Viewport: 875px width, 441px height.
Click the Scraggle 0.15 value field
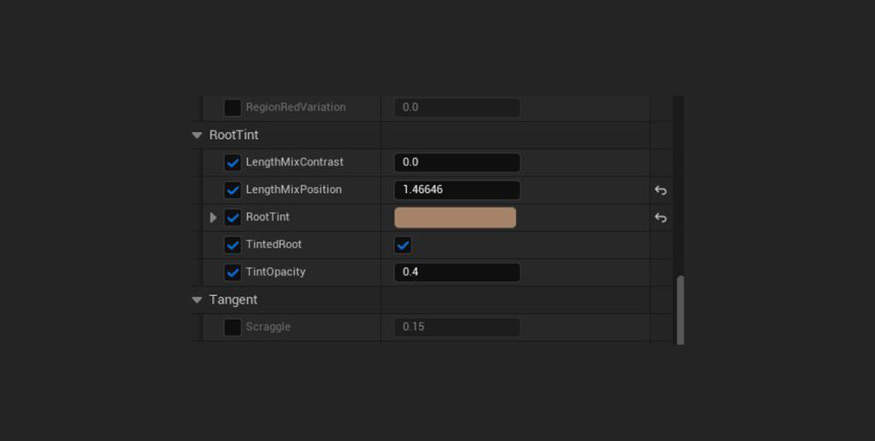pos(457,328)
